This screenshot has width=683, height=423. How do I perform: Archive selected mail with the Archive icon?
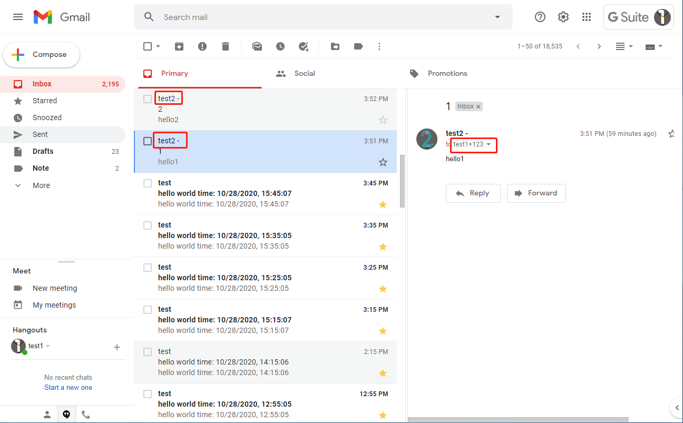(179, 46)
